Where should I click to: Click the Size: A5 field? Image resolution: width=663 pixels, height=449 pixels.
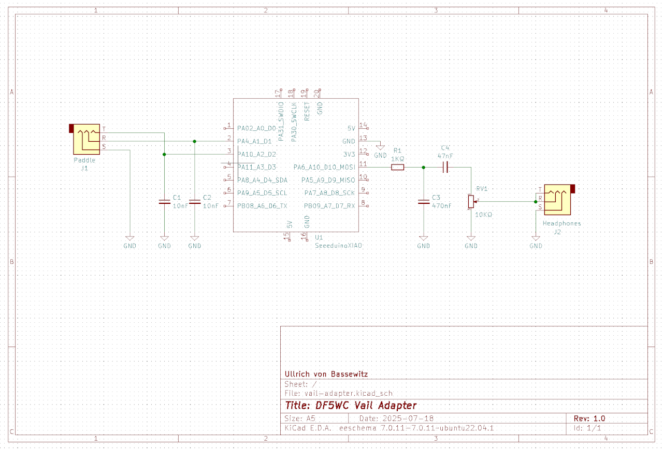[x=300, y=418]
